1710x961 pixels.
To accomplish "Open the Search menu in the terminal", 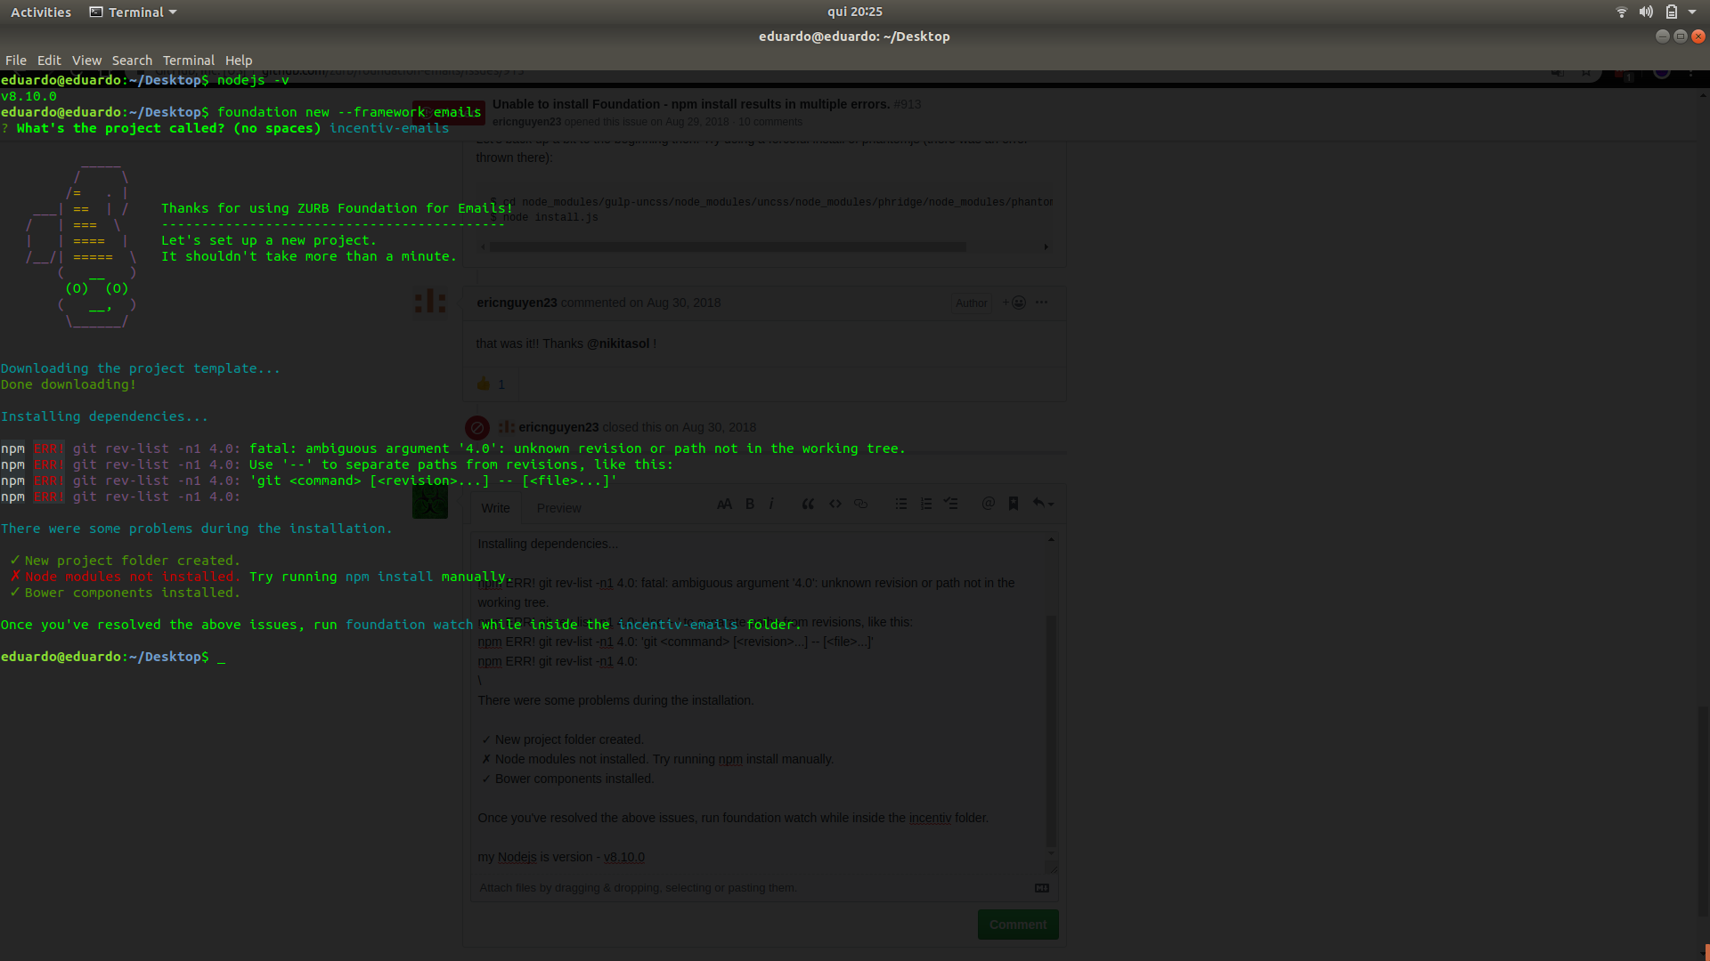I will point(132,60).
